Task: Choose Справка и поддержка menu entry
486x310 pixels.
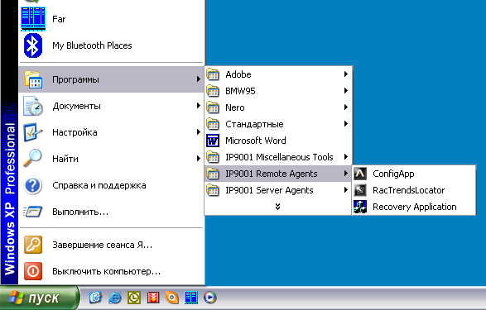Action: coord(112,185)
